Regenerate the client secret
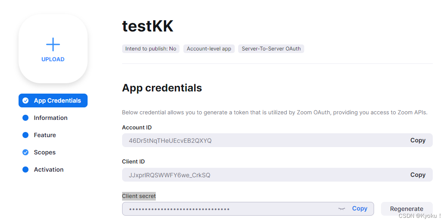Screen dimensions: 447x223 [406, 209]
